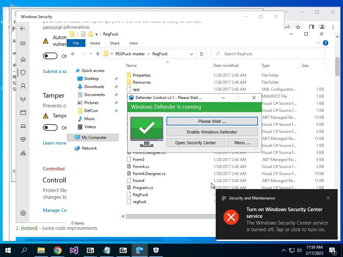Open Chrome from the taskbar
343x257 pixels.
click(58, 250)
